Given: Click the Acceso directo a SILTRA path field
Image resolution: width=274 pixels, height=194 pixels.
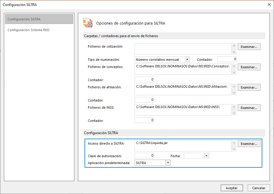Looking at the screenshot, I should point(183,146).
